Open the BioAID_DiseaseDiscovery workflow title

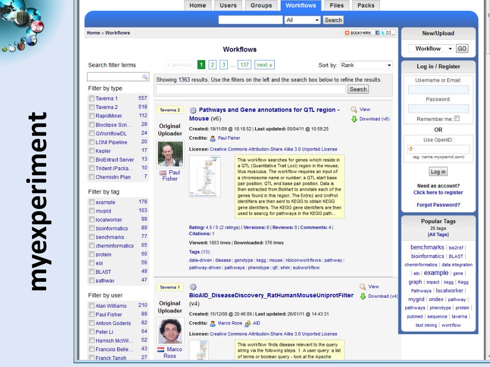tap(271, 295)
